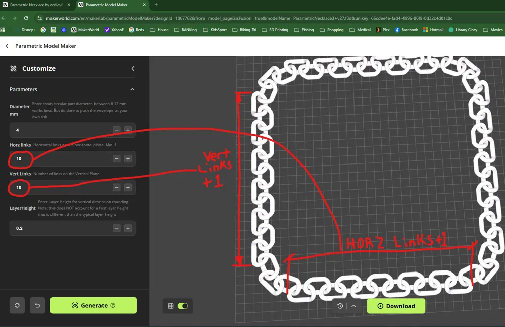This screenshot has width=505, height=327.
Task: Click the makerworld.com address bar
Action: [249, 18]
